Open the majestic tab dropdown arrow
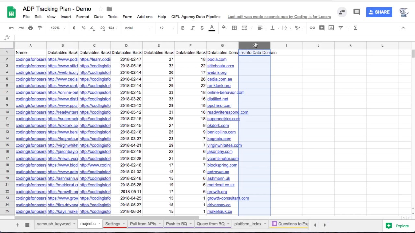The image size is (415, 233). [99, 224]
